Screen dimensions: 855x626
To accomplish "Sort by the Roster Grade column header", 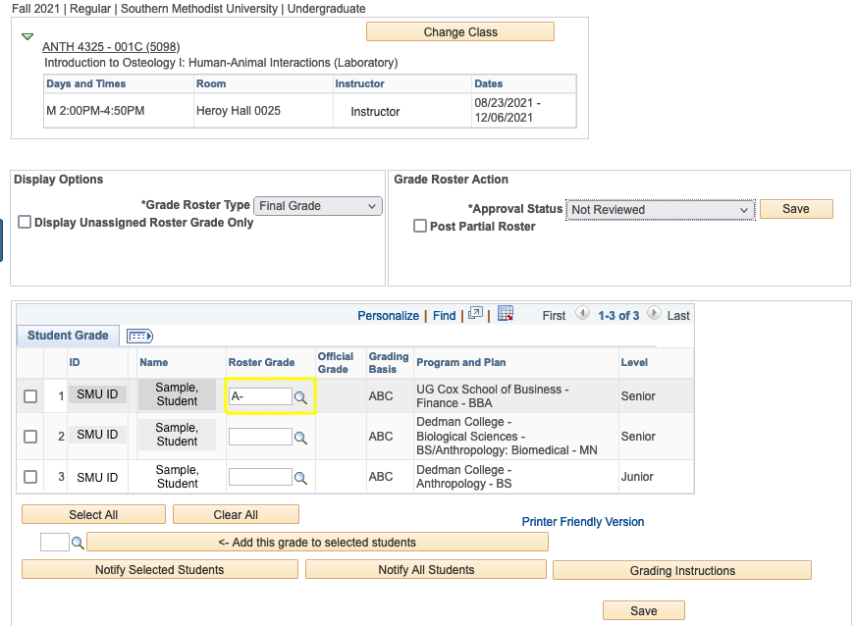I will (x=261, y=362).
